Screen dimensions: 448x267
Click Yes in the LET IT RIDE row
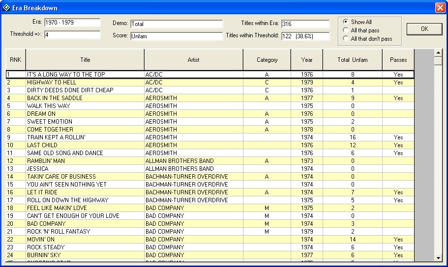pos(398,192)
